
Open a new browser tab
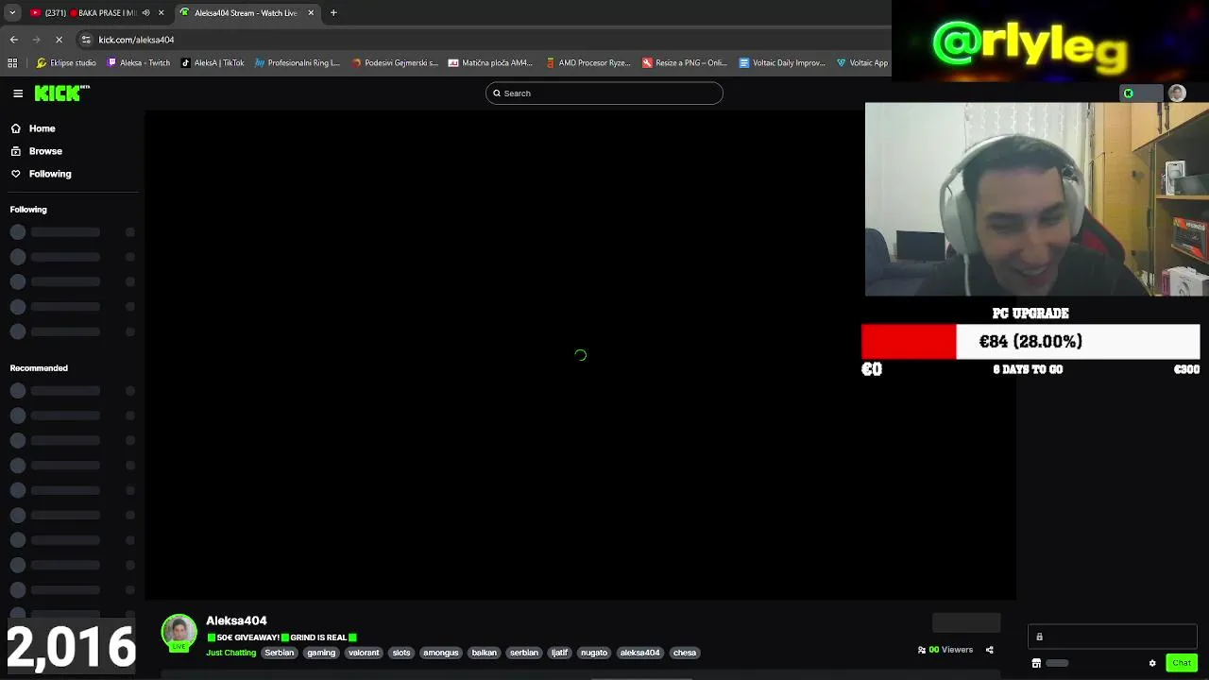pos(333,13)
